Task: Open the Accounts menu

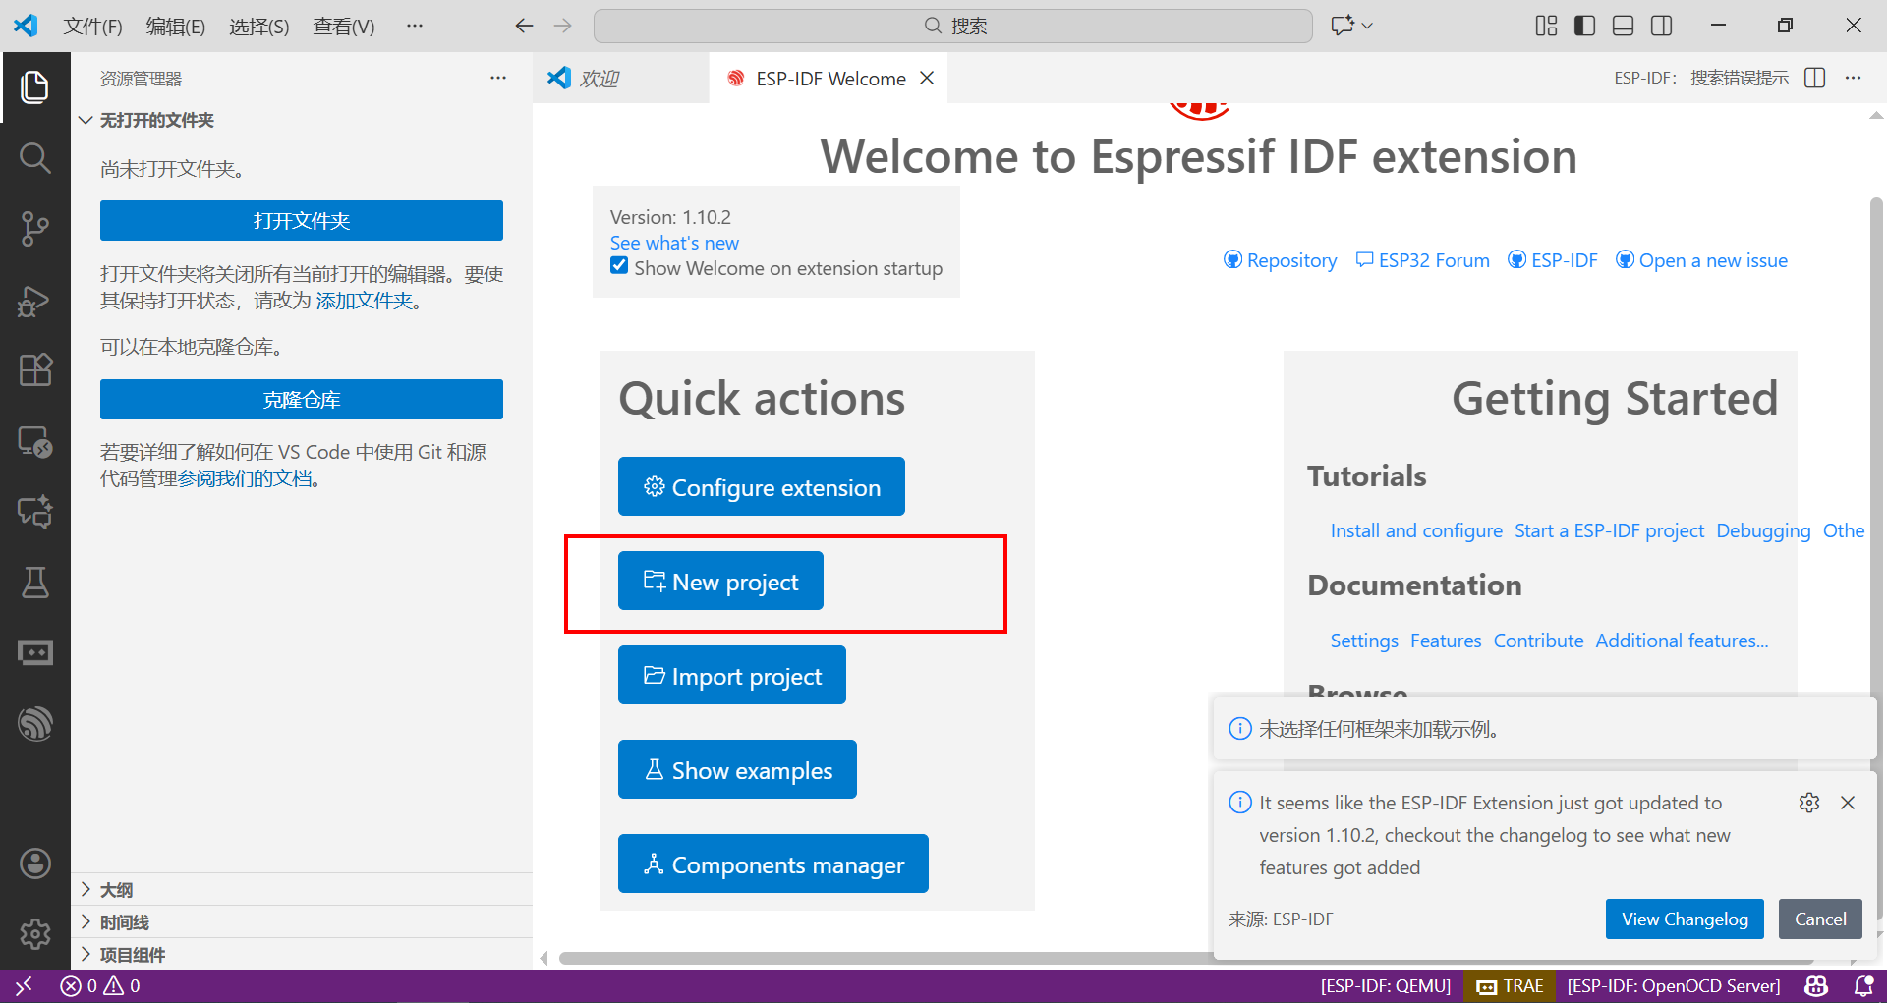Action: pyautogui.click(x=35, y=864)
